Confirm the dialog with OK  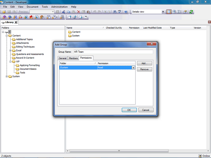(129, 110)
